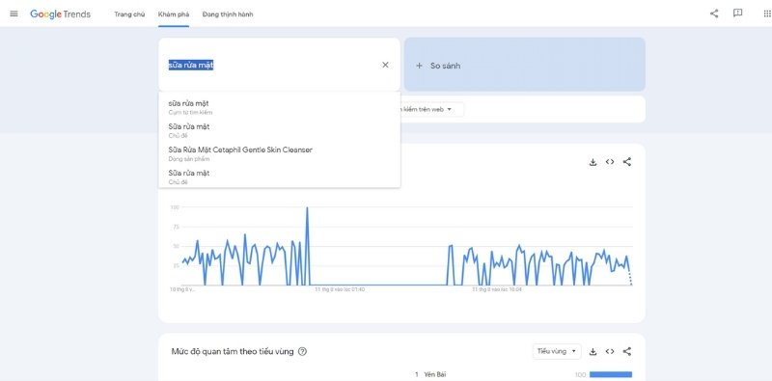Switch to the Trang chủ tab

[129, 14]
